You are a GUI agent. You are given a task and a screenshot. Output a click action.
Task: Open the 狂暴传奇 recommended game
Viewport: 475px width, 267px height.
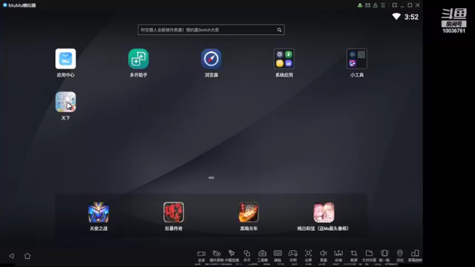pyautogui.click(x=173, y=212)
